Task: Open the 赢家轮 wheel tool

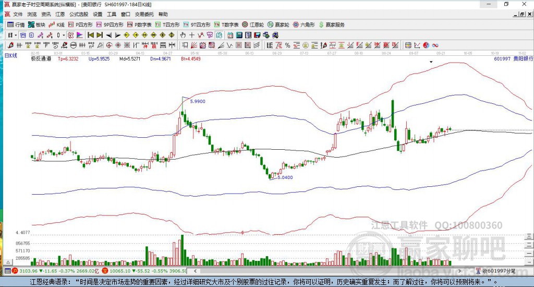Action: (x=278, y=25)
